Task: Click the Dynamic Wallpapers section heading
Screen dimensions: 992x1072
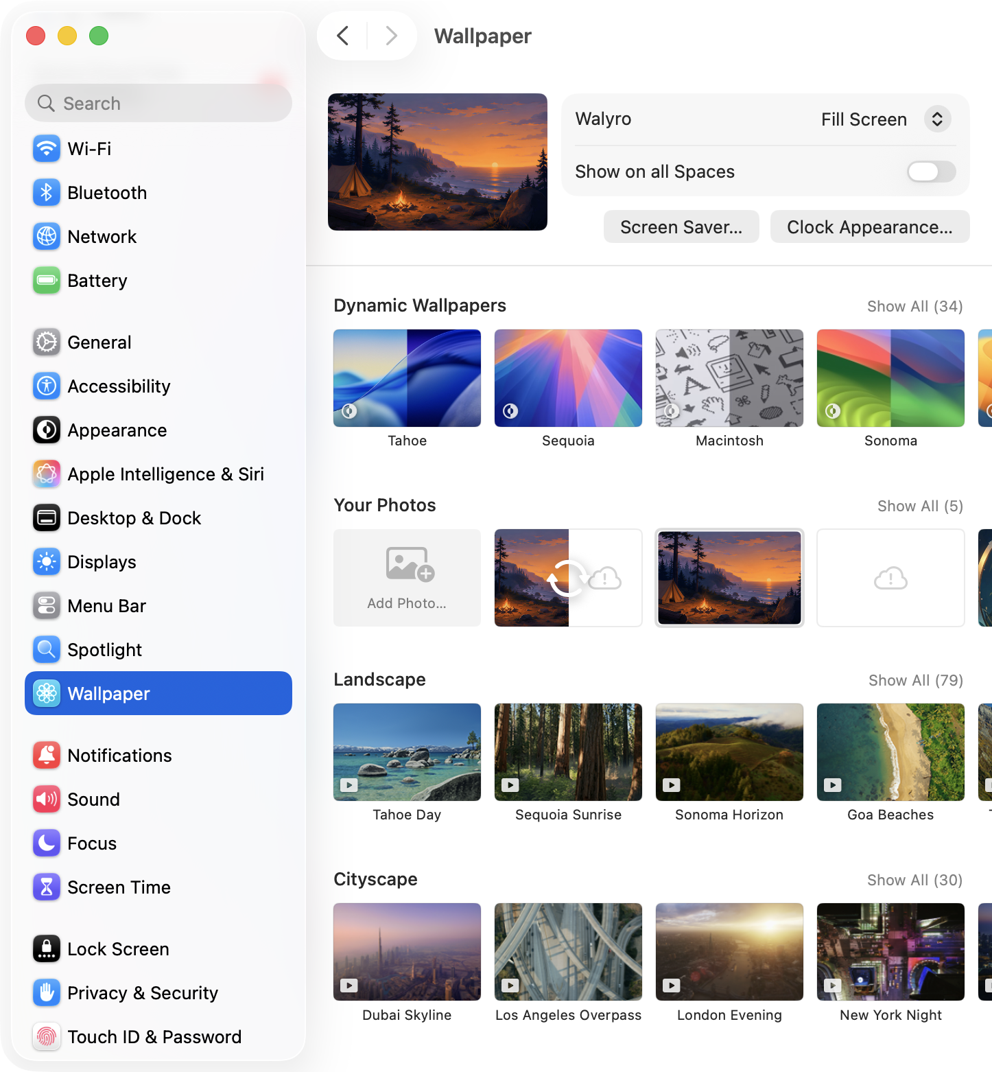Action: [x=420, y=305]
